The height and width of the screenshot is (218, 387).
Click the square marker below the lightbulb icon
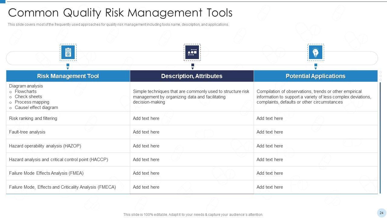pos(316,65)
